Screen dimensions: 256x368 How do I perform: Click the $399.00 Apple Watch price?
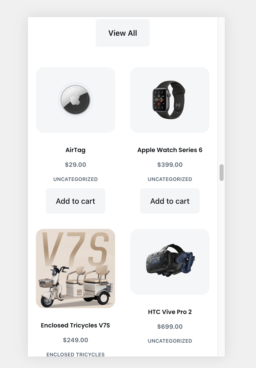(x=170, y=165)
